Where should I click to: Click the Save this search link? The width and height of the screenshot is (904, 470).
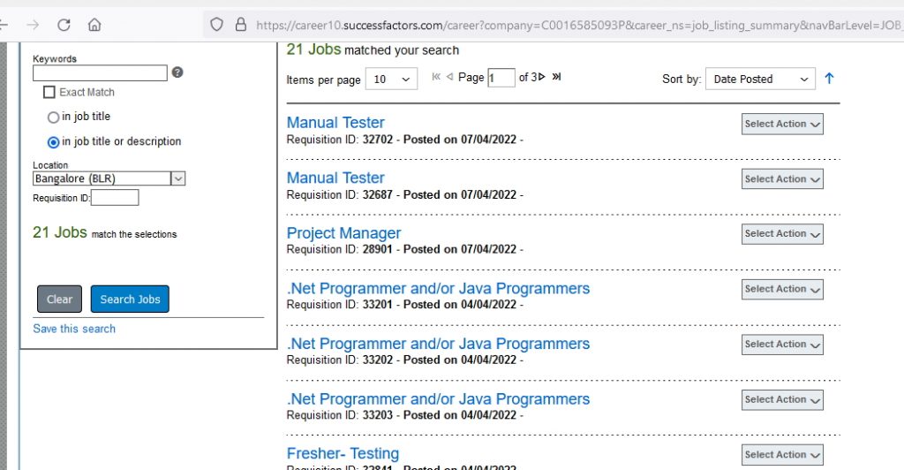tap(74, 329)
